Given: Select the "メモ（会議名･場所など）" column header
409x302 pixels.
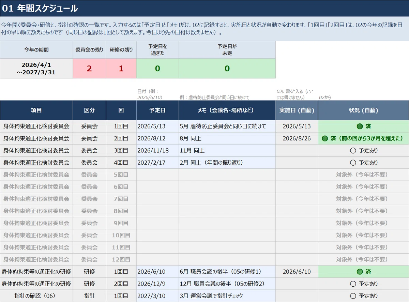Looking at the screenshot, I should (x=227, y=110).
